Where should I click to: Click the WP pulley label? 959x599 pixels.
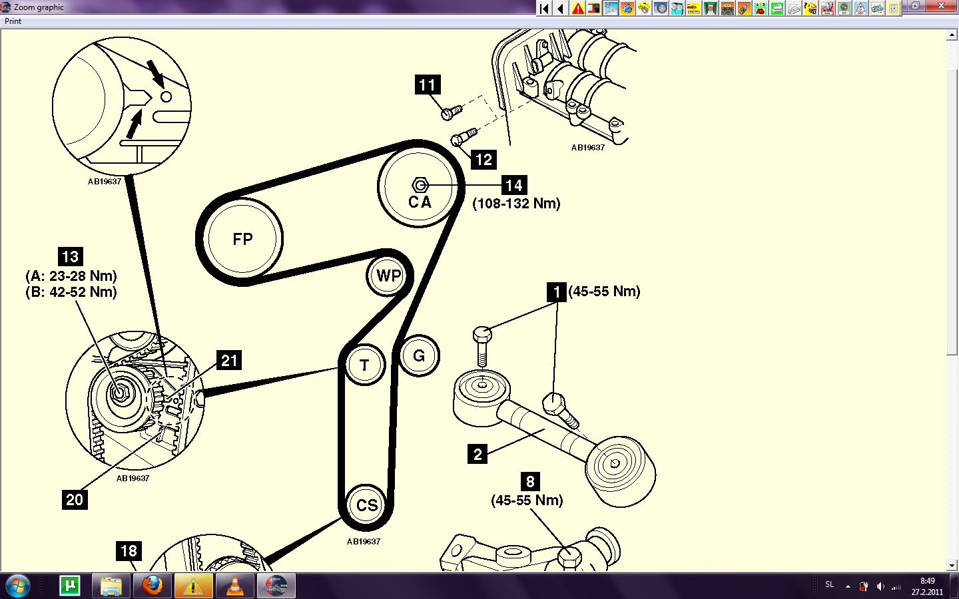389,276
